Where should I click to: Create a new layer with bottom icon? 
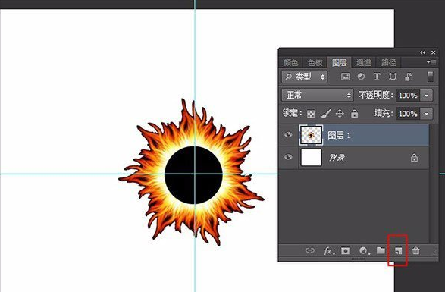[399, 250]
